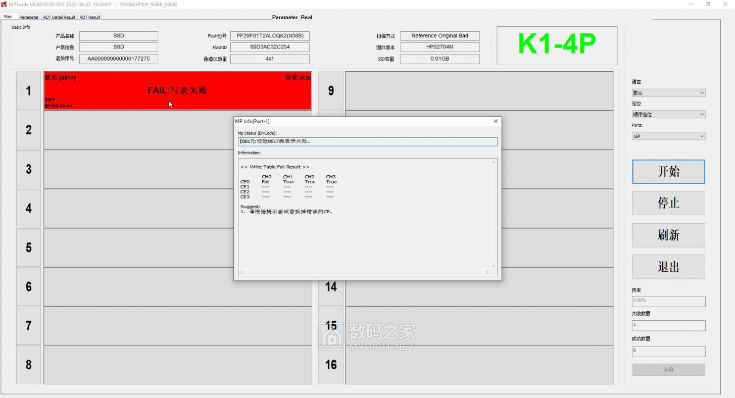Switch to the Parameter tab
Viewport: 735px width, 398px height.
[29, 17]
